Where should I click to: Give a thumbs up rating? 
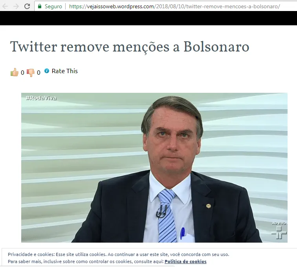(x=15, y=72)
